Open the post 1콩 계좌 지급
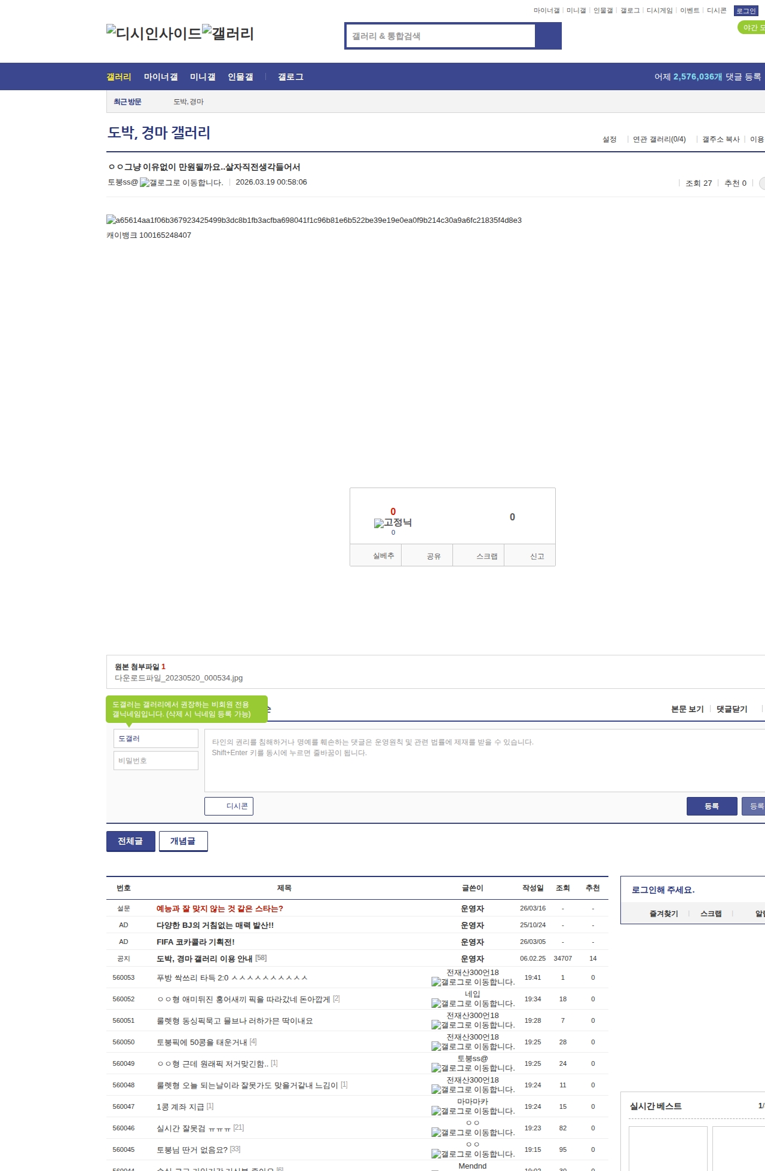Image resolution: width=765 pixels, height=1171 pixels. click(180, 1107)
